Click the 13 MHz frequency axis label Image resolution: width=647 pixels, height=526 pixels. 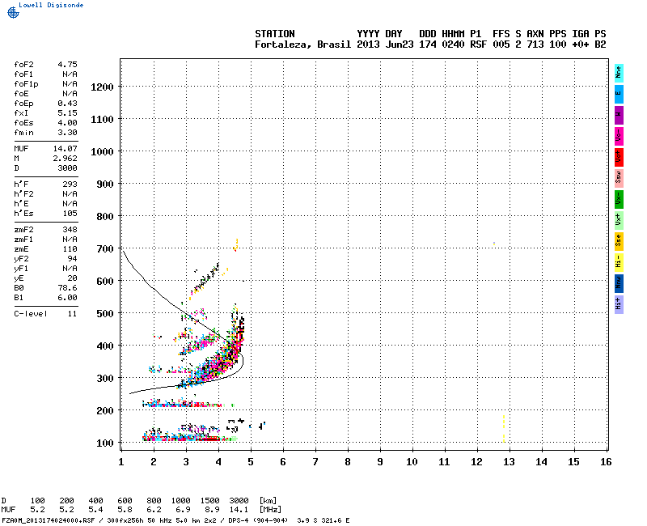coord(509,462)
